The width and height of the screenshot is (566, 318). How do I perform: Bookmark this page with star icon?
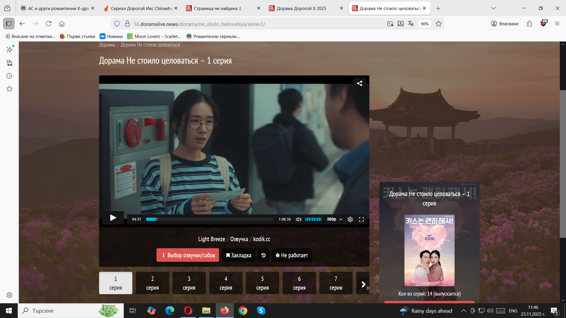[439, 24]
